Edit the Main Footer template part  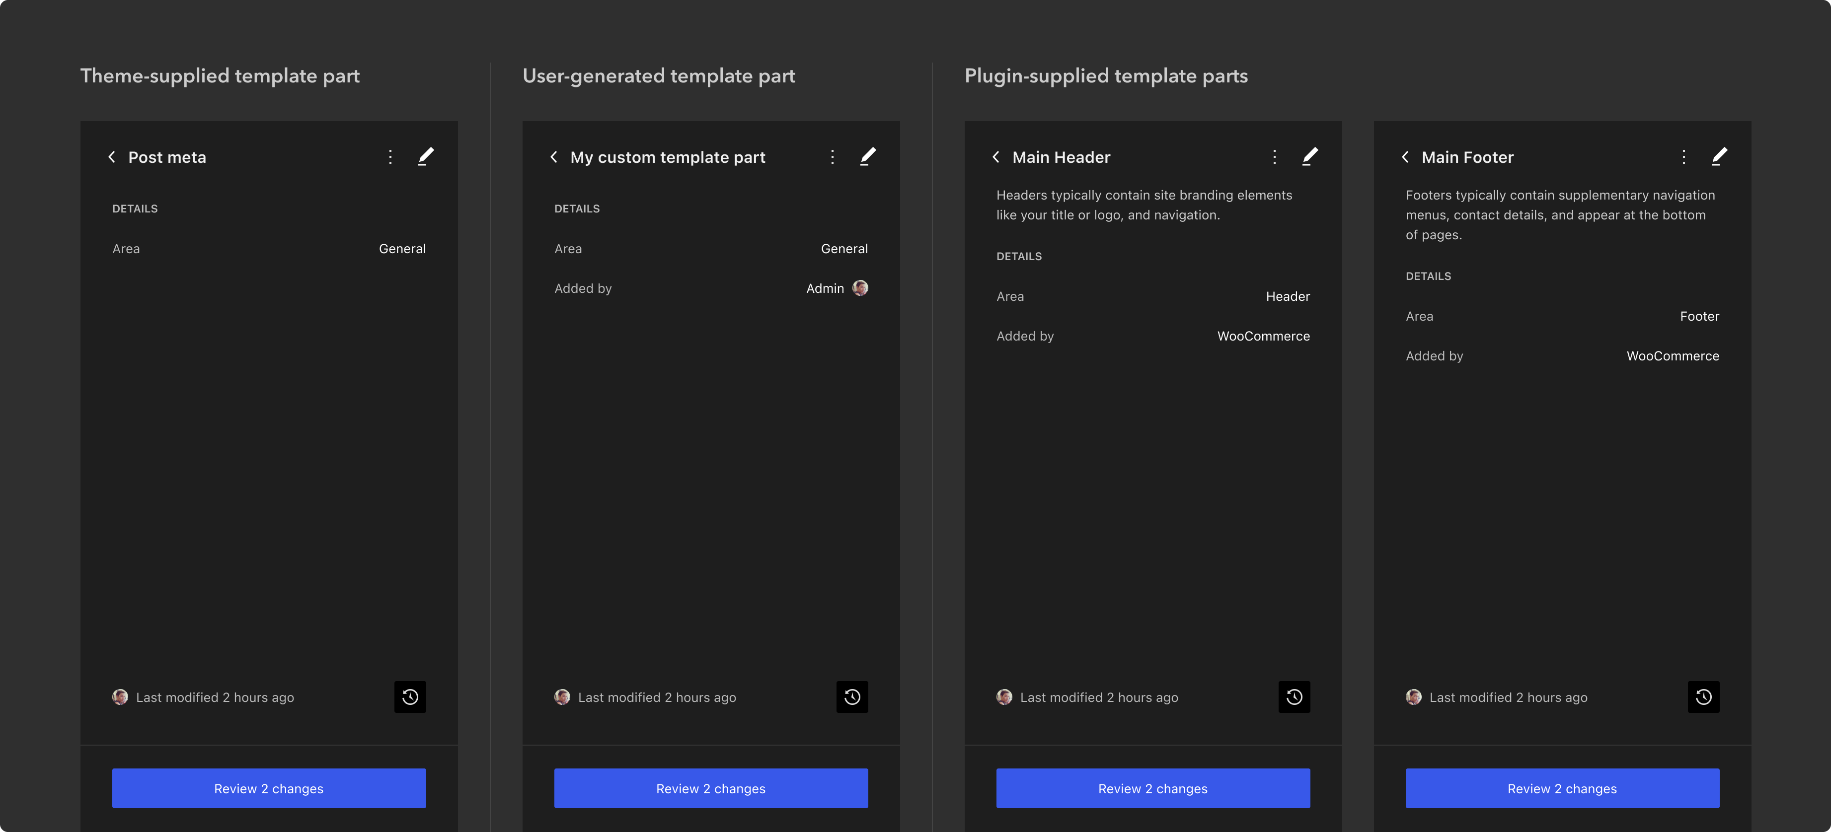click(x=1719, y=156)
